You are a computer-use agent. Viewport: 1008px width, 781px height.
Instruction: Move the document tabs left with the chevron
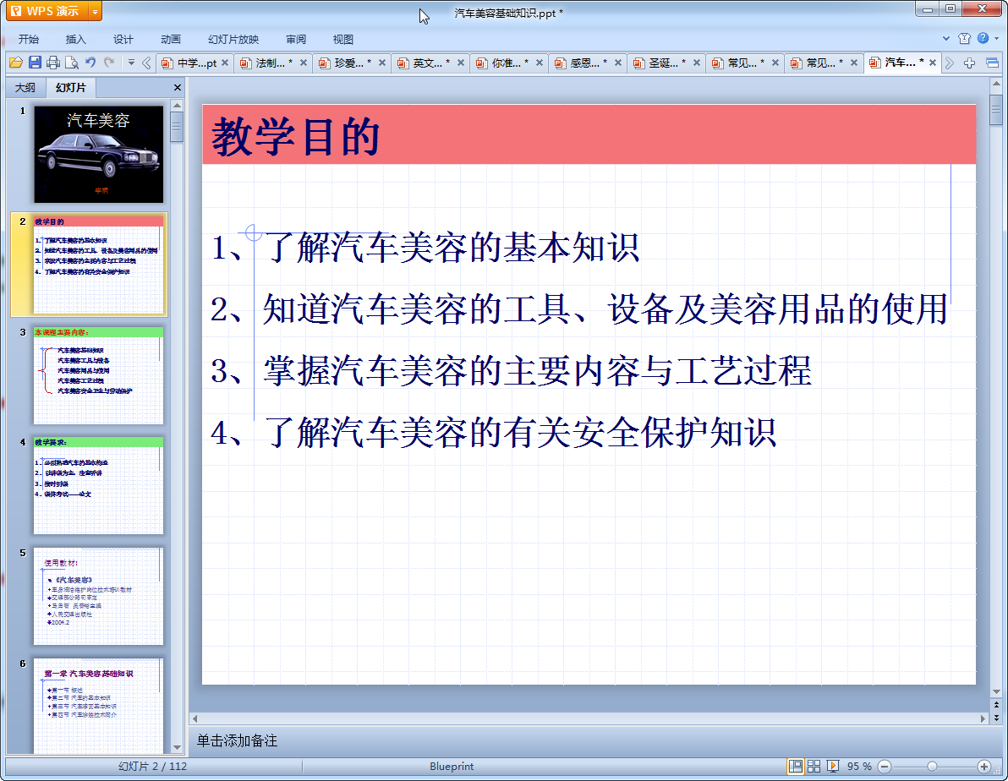[x=146, y=63]
